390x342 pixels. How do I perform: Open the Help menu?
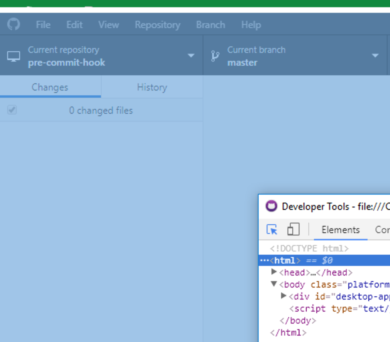click(x=251, y=25)
